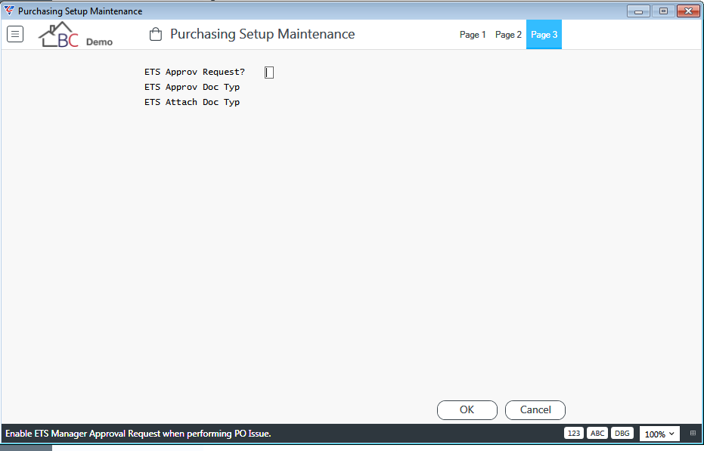Select the Page 3 tab
This screenshot has height=451, width=704.
pos(544,35)
